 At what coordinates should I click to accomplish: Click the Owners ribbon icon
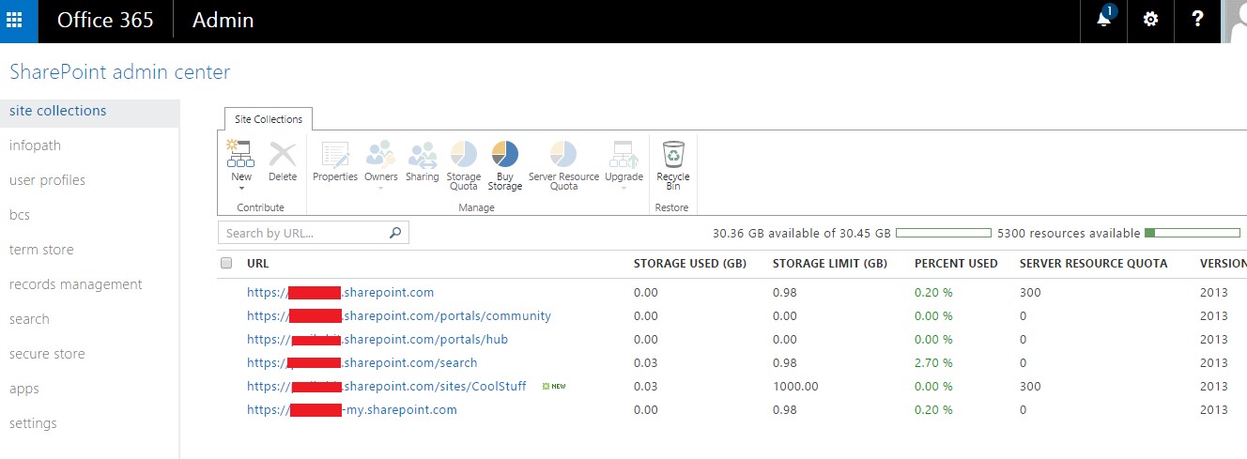pos(380,155)
